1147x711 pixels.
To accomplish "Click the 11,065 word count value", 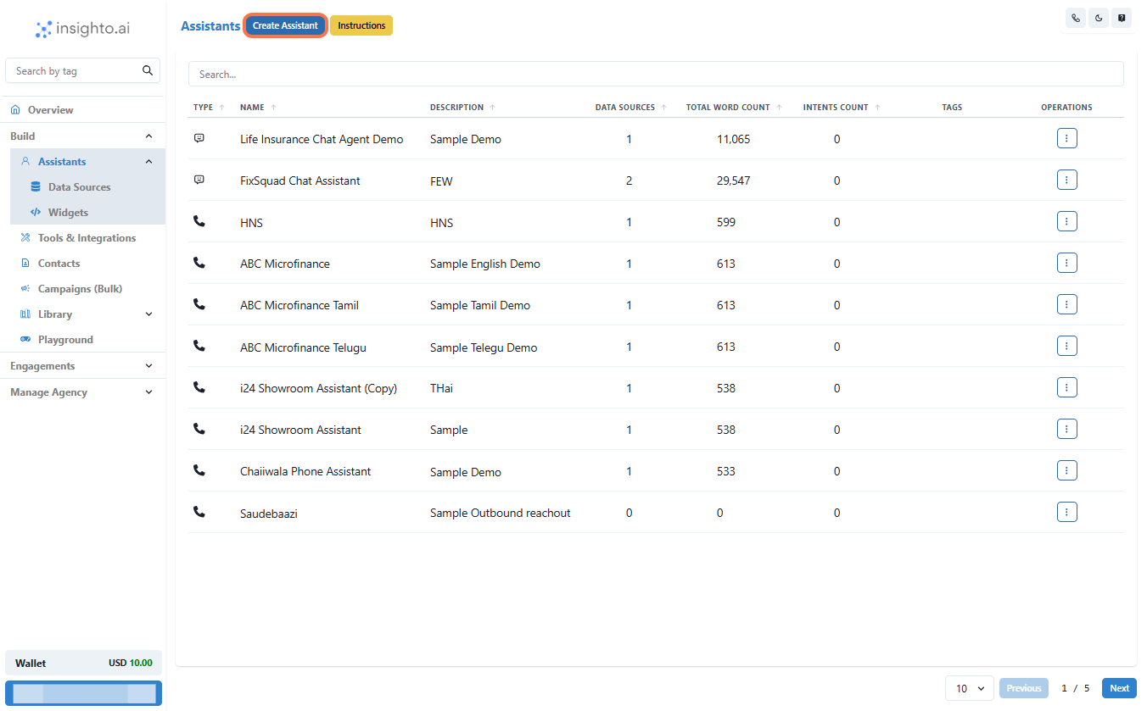I will click(733, 139).
